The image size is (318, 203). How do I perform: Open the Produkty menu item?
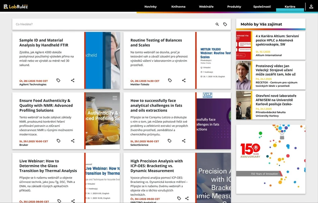[x=234, y=7]
